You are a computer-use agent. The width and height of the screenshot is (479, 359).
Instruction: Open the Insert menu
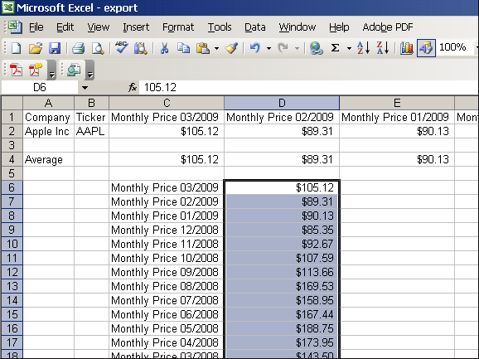tap(136, 27)
